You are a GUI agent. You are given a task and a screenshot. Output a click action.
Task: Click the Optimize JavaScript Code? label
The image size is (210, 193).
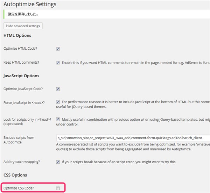(23, 89)
